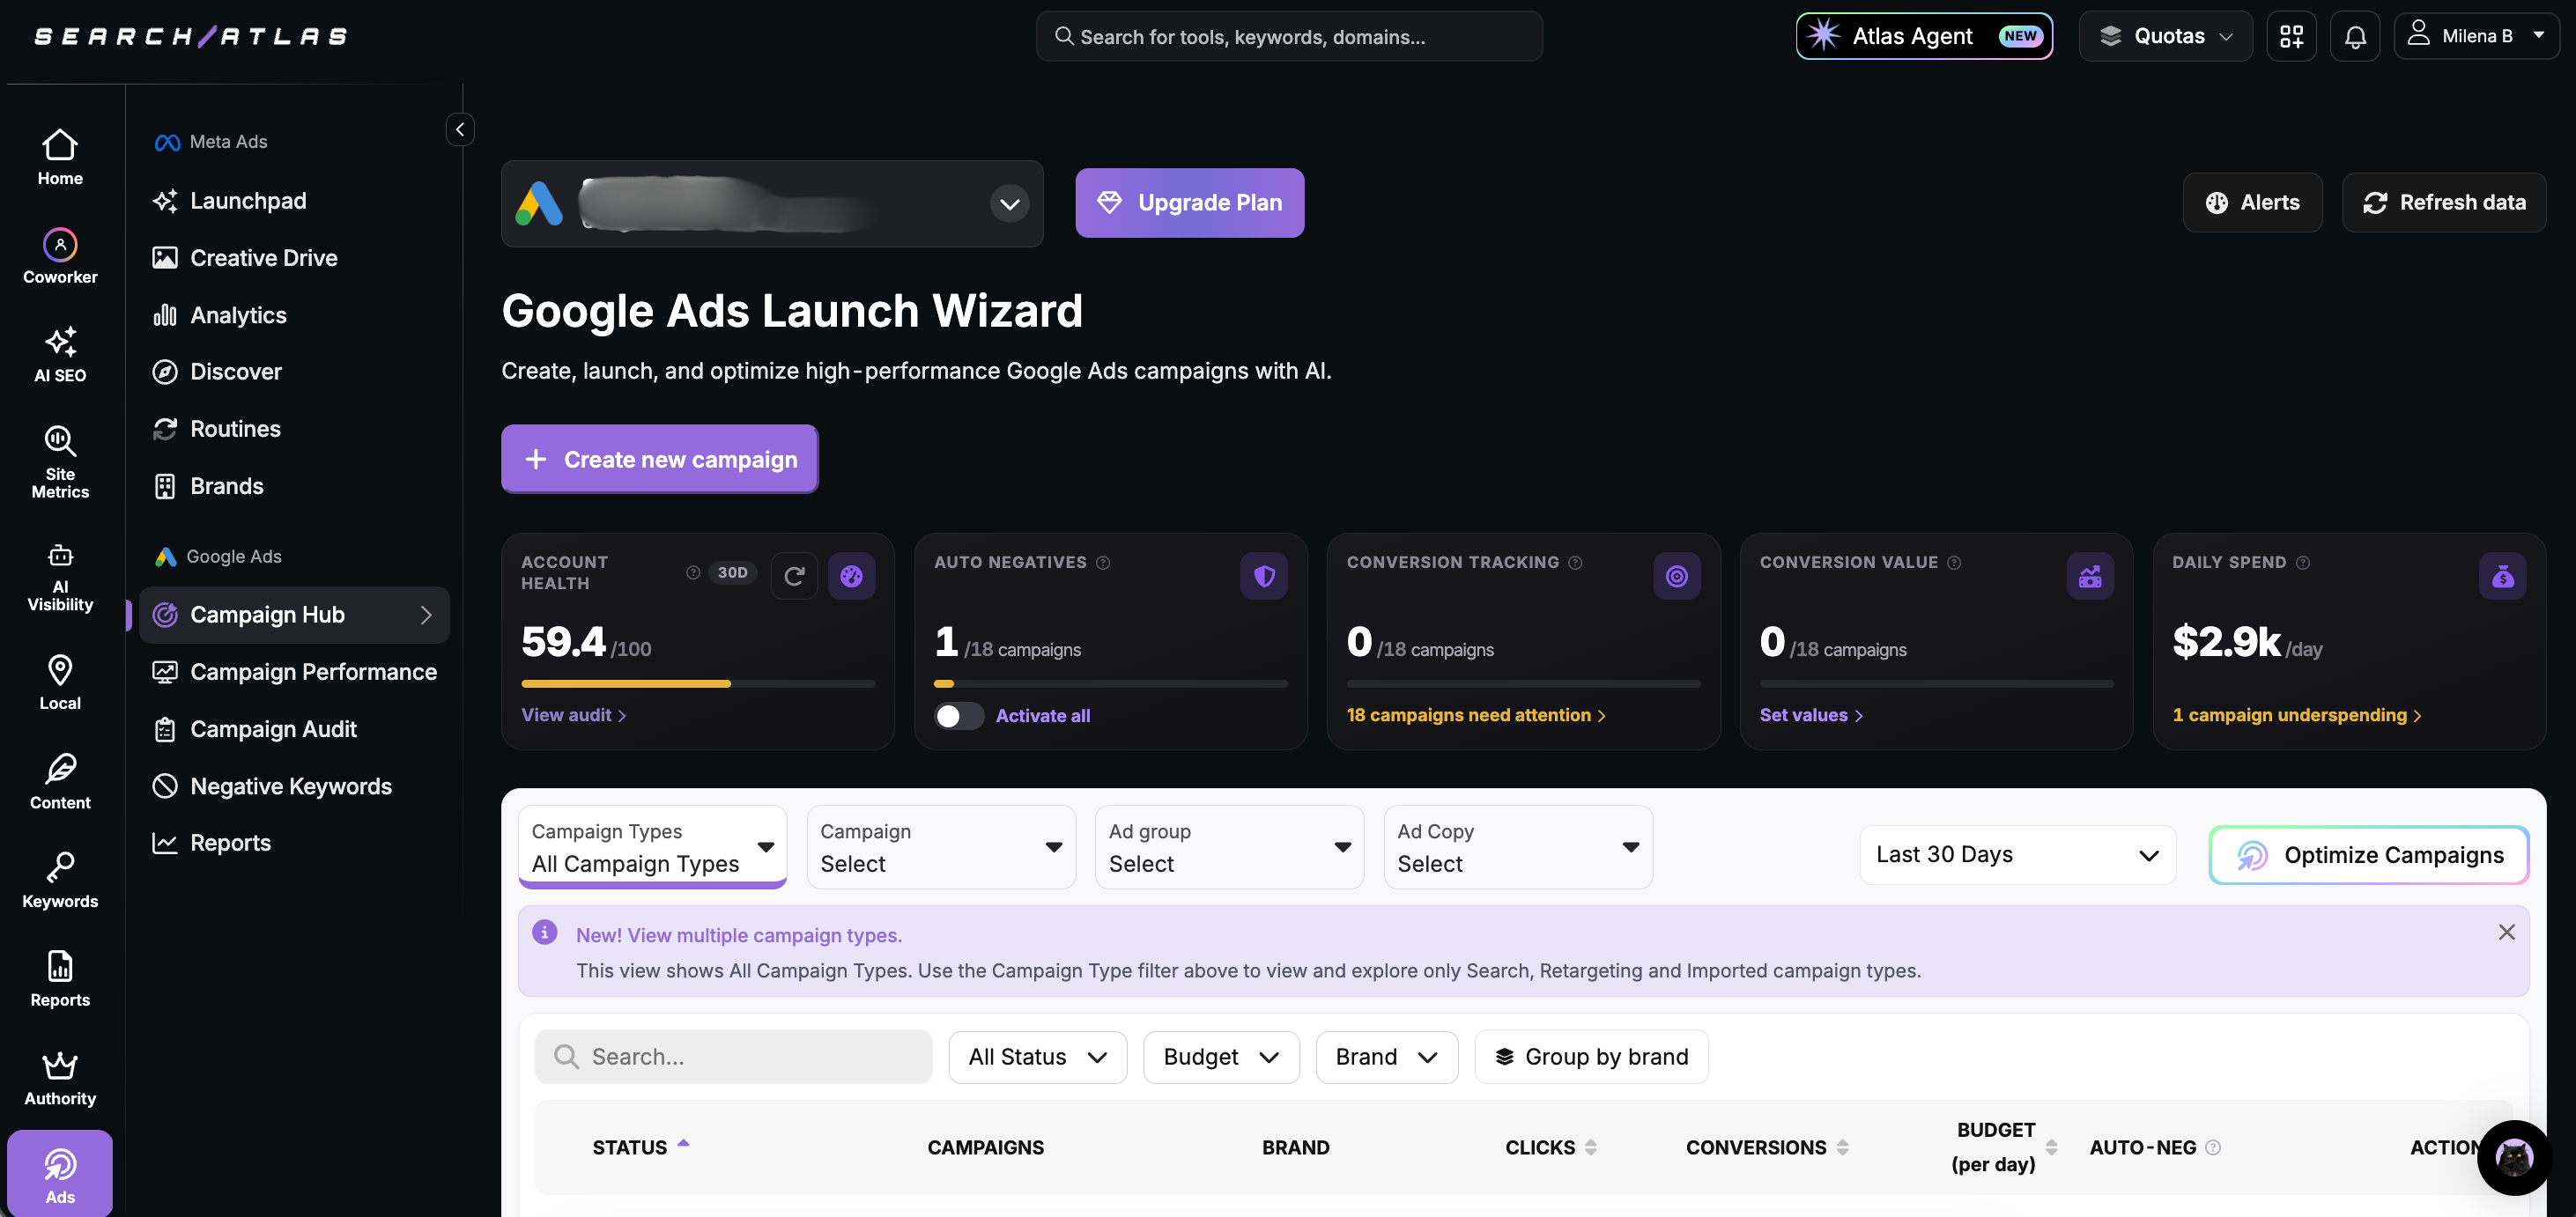Click Optimize Campaigns button
This screenshot has height=1217, width=2576.
pos(2369,854)
